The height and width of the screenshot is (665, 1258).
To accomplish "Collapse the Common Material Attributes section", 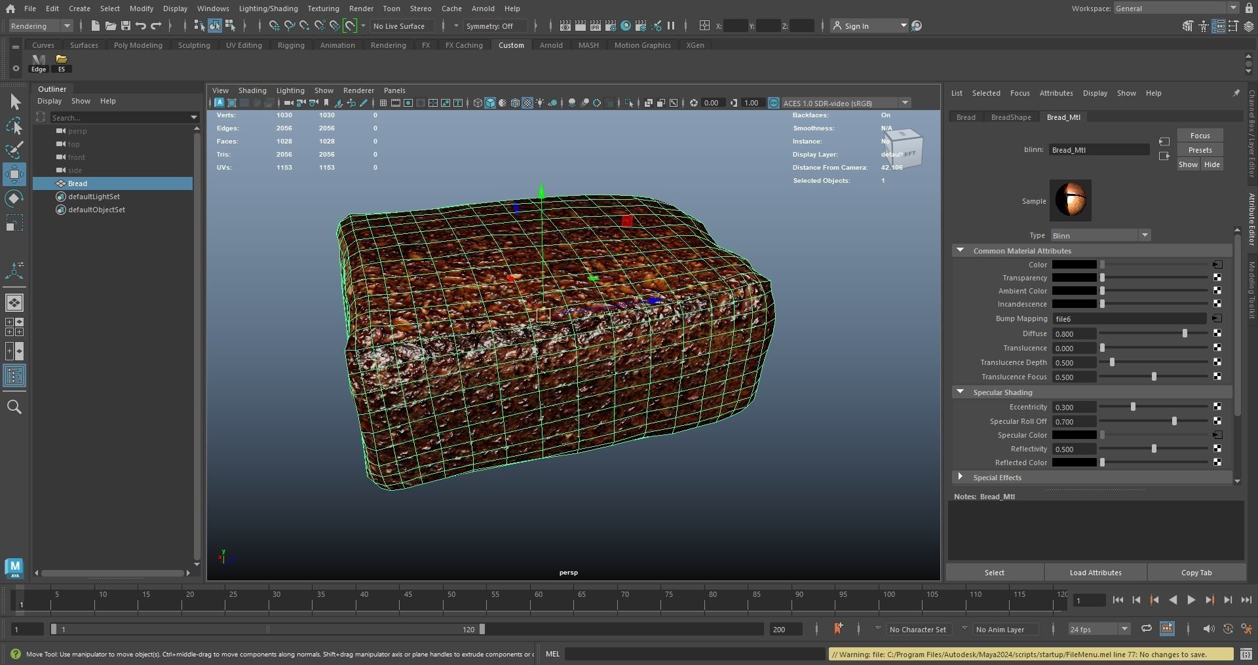I will pyautogui.click(x=960, y=250).
